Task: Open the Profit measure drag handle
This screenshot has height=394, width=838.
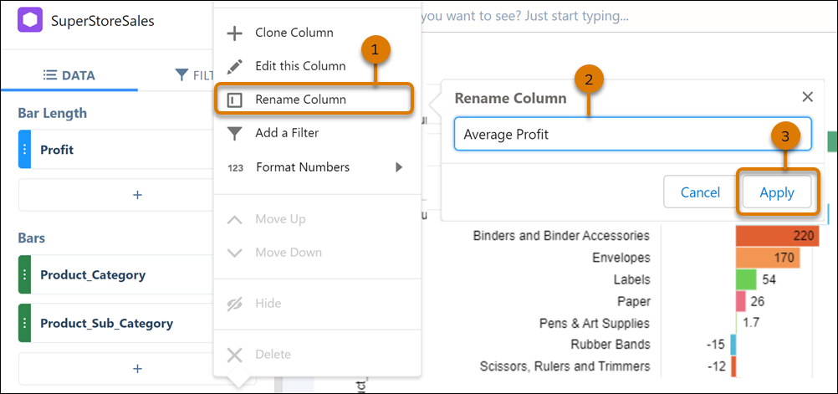Action: (x=24, y=151)
